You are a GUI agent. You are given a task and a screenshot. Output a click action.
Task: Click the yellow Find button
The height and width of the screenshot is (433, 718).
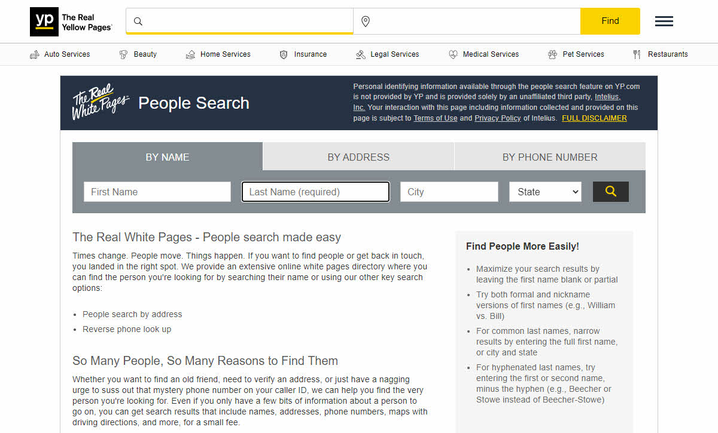[x=610, y=20]
